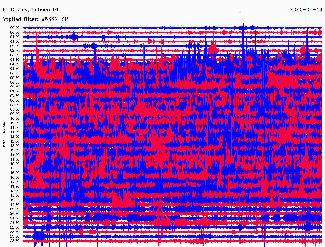Screen dimensions: 325x247
Task: Select the 11:30 time label
Action: (x=15, y=132)
